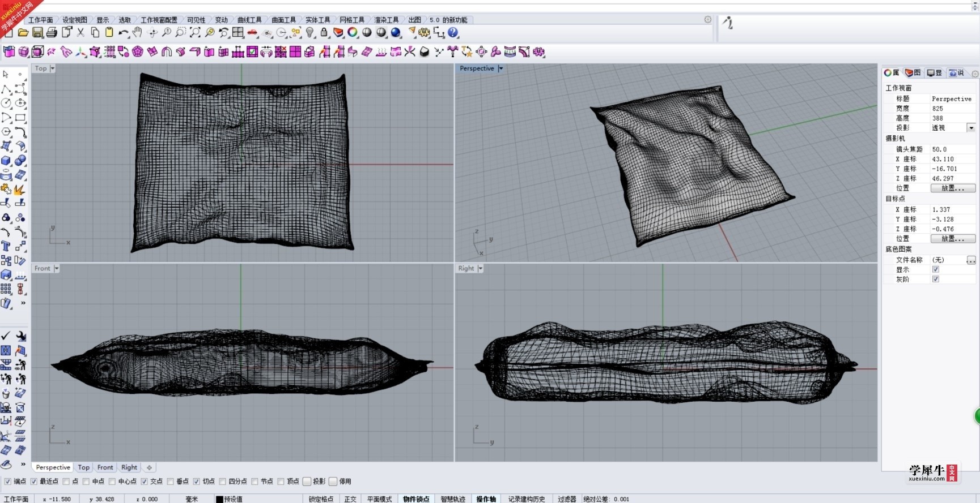Image resolution: width=980 pixels, height=503 pixels.
Task: Click the black 预设值 layer color swatch
Action: (x=219, y=499)
